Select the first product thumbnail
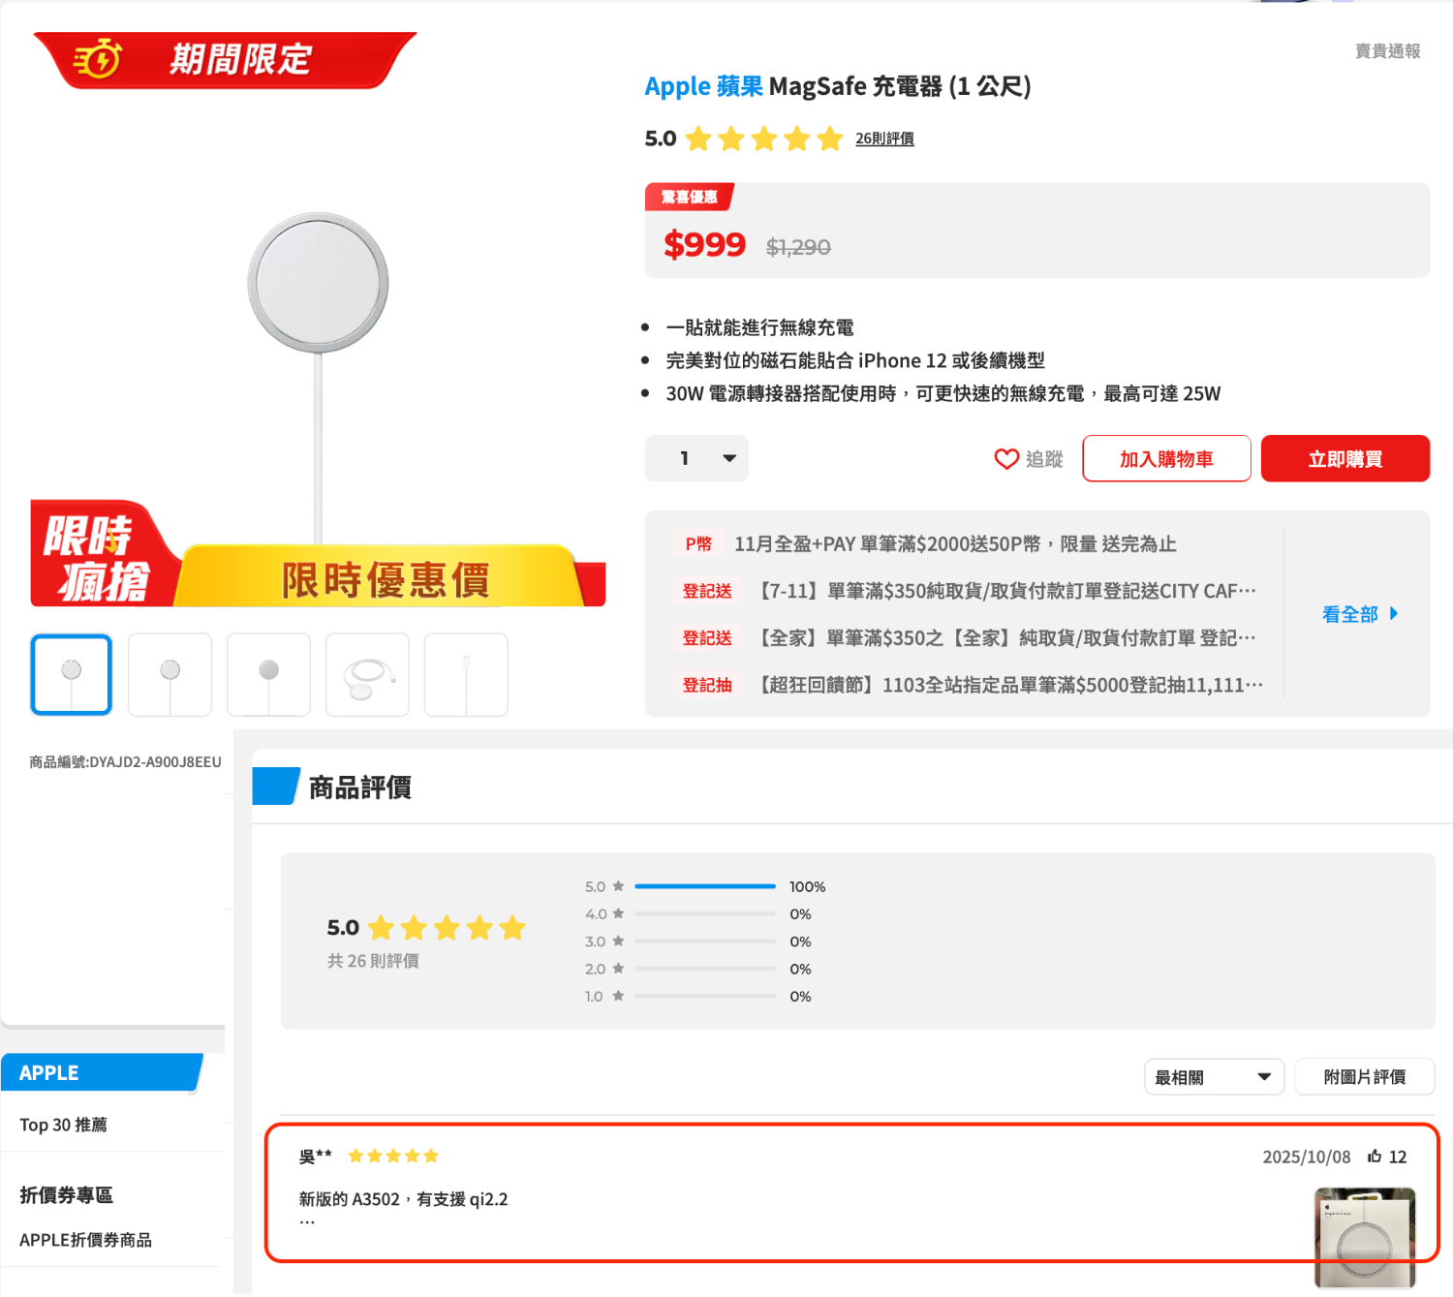Screen dimensions: 1453x1297 [x=72, y=674]
